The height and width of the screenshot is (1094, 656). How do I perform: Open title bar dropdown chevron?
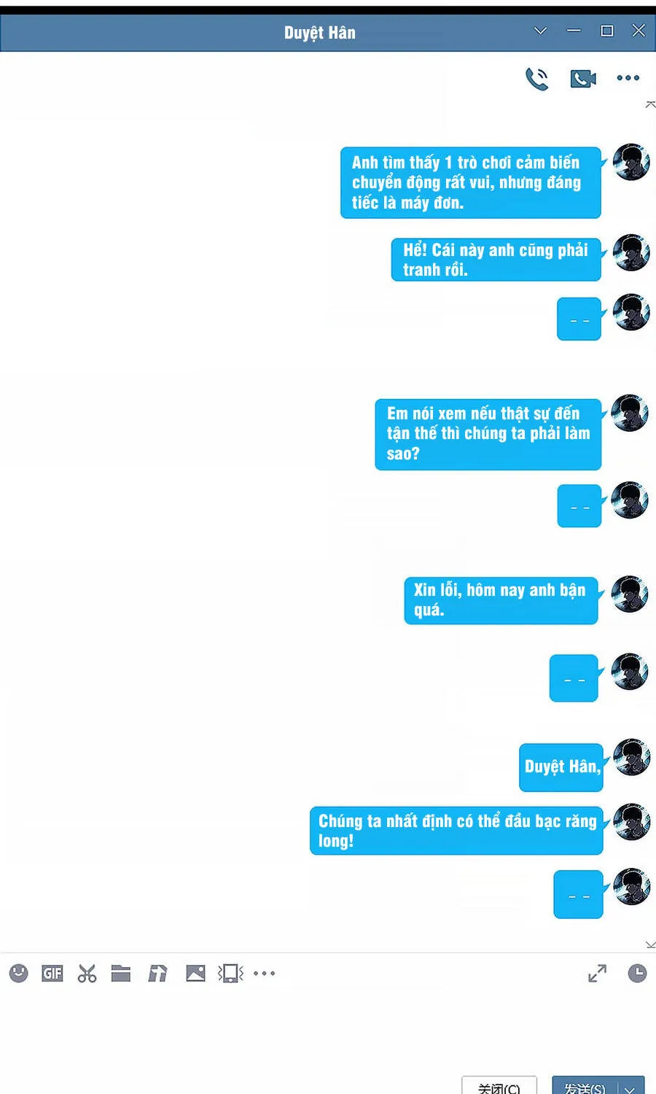540,31
